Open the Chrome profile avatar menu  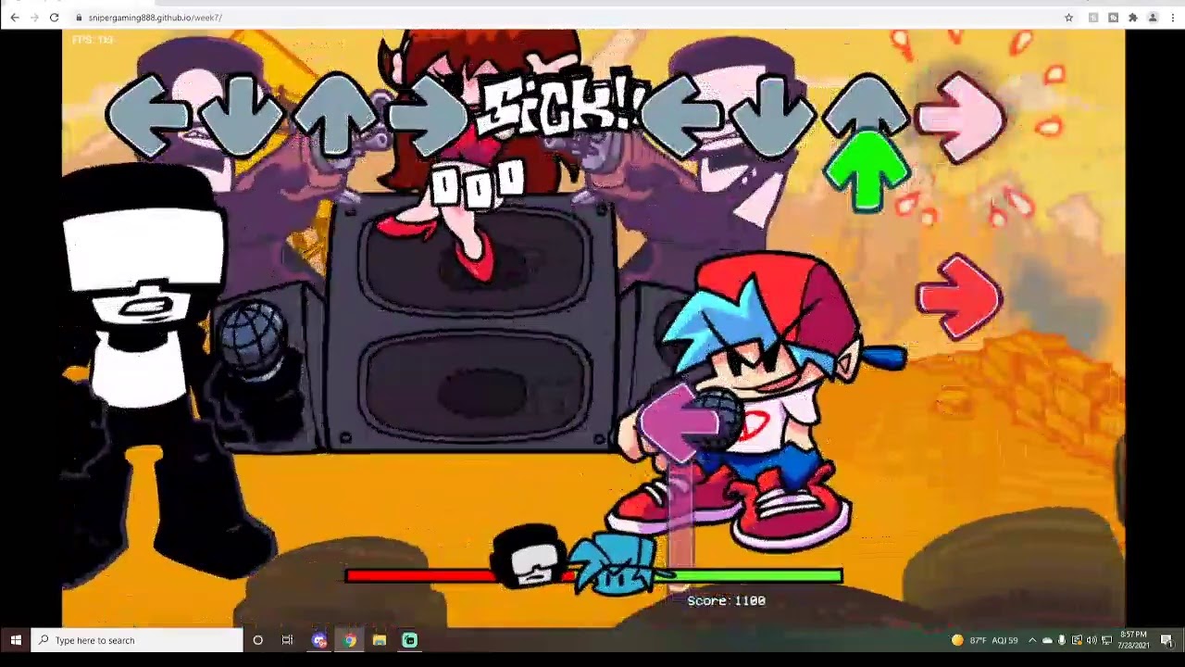point(1153,18)
